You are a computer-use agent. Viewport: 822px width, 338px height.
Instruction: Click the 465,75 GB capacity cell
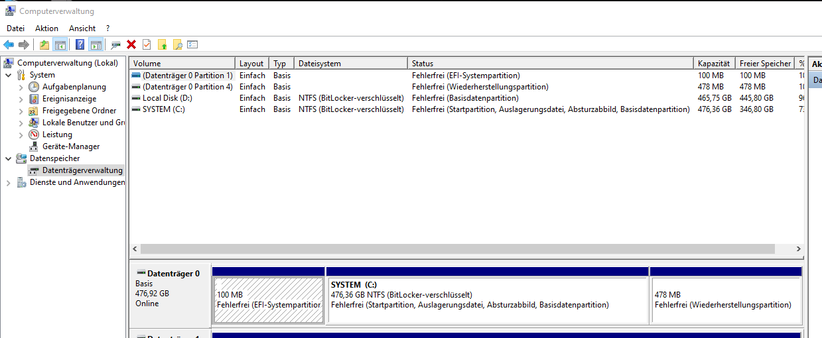click(715, 98)
